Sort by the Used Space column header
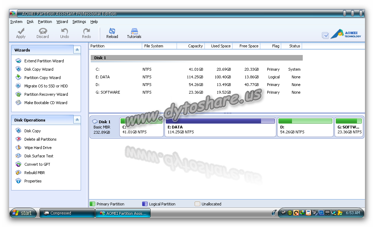The height and width of the screenshot is (227, 374). tap(218, 46)
